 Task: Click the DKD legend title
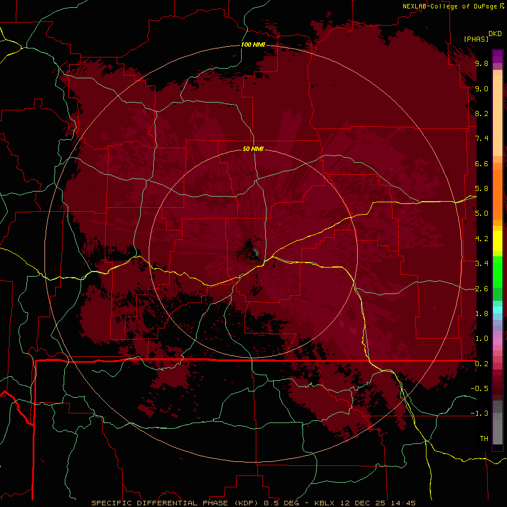coord(495,34)
